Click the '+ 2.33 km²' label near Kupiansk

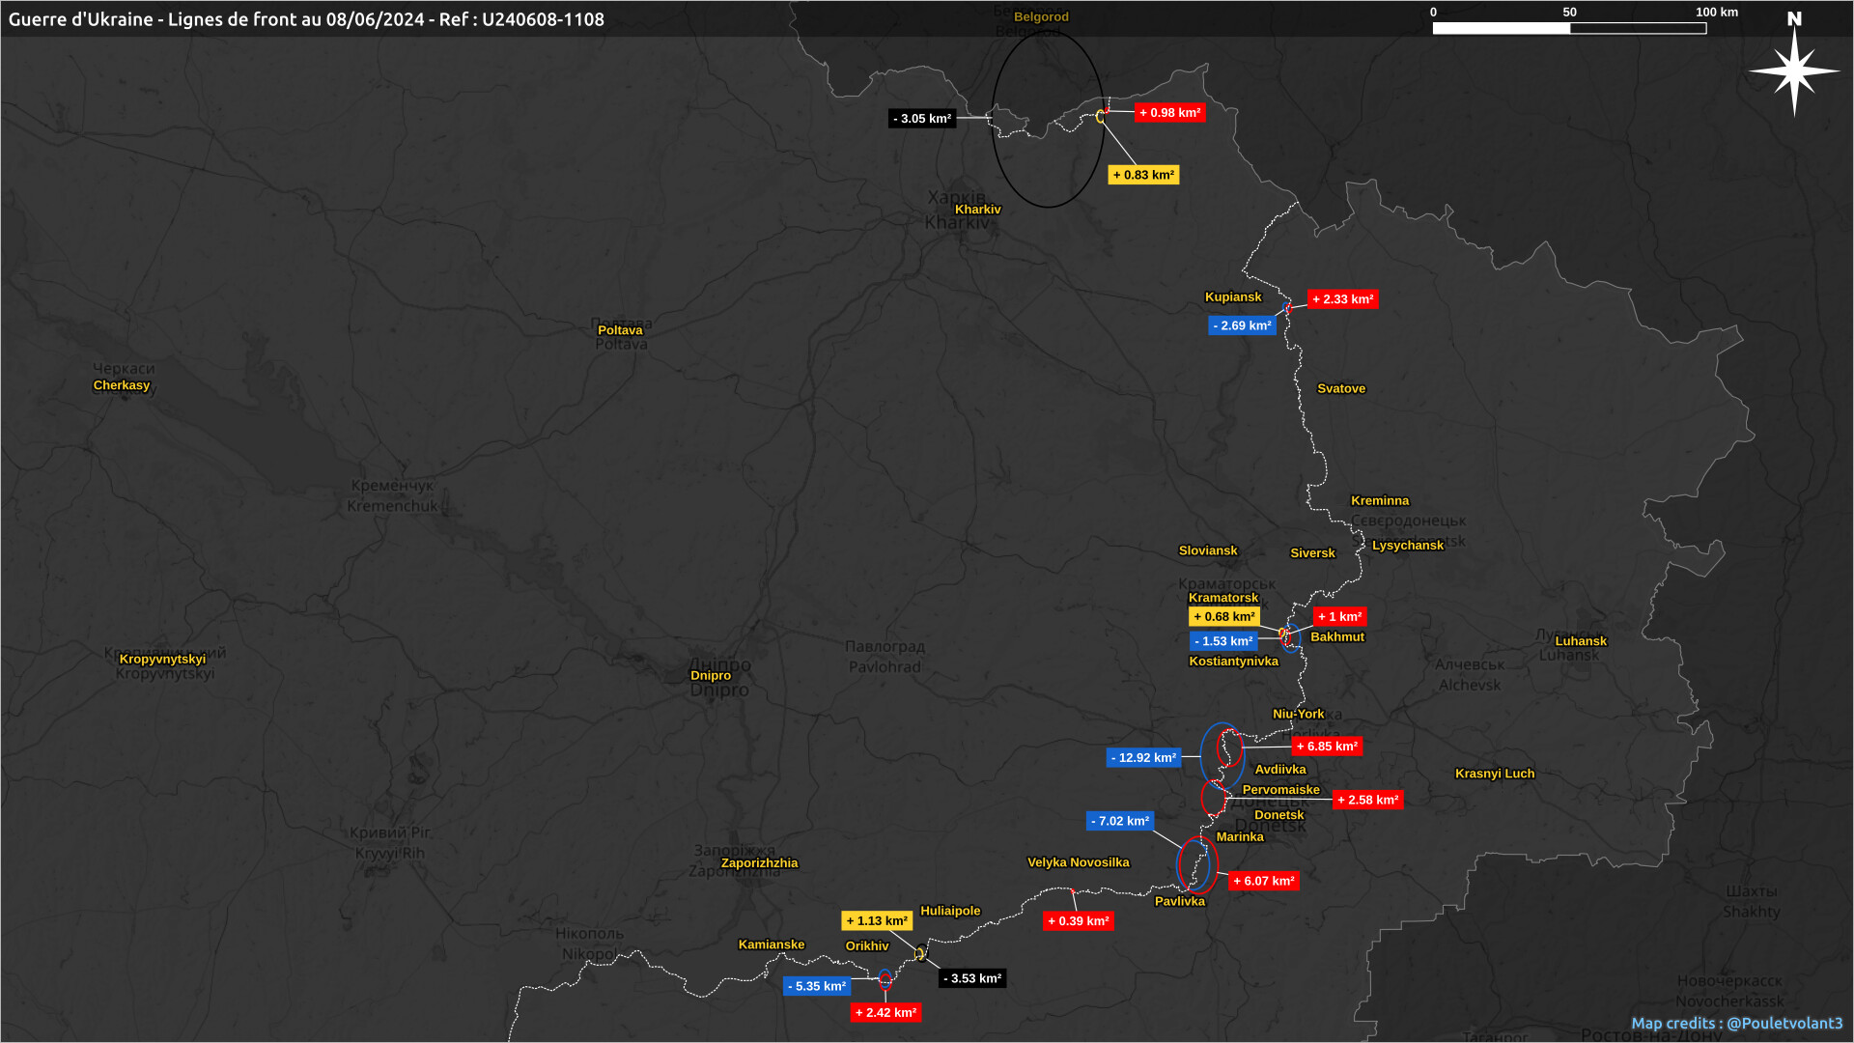click(1342, 299)
